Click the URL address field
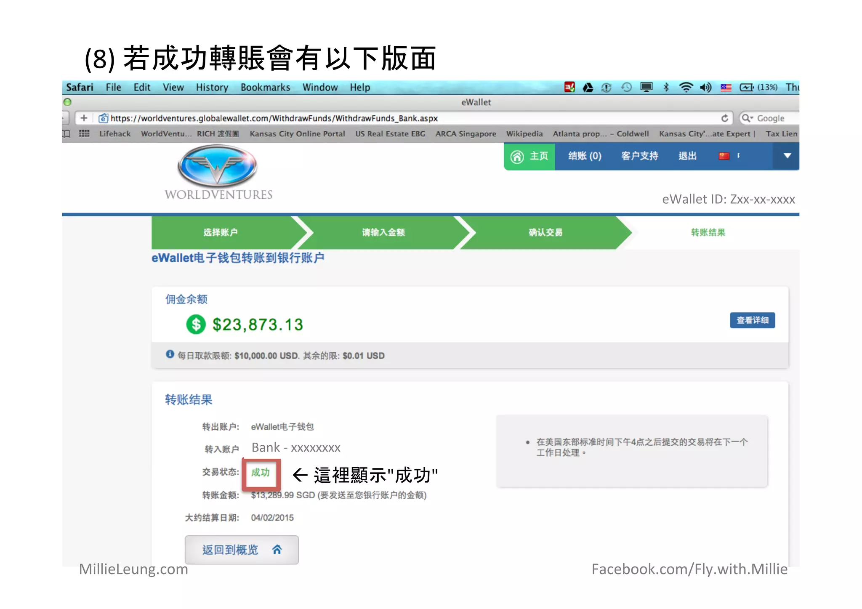 (x=404, y=118)
